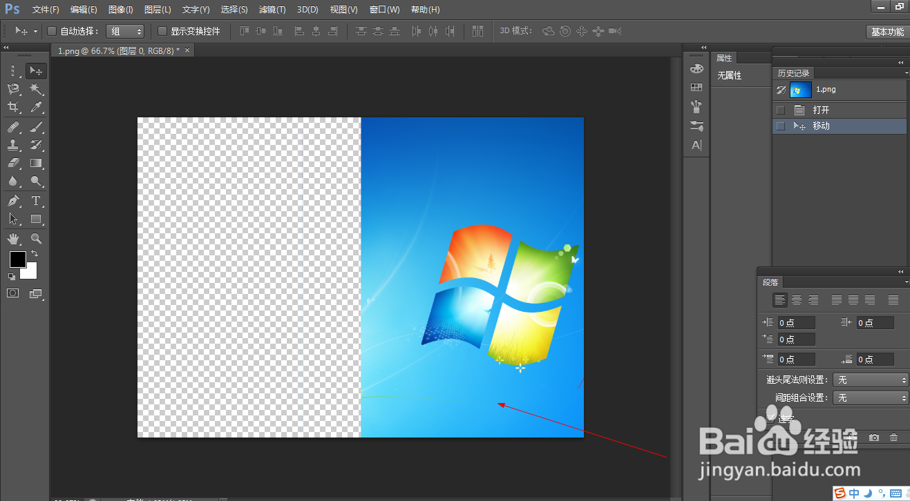
Task: Open the 文件(F) menu
Action: coord(46,10)
